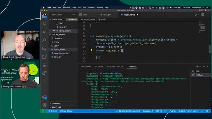Select the local_news editor tab
212x119 pixels.
pyautogui.click(x=129, y=15)
